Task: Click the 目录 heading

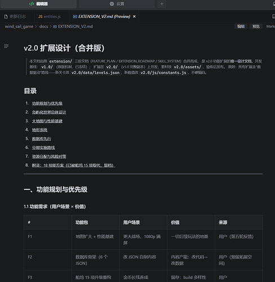Action: point(30,91)
